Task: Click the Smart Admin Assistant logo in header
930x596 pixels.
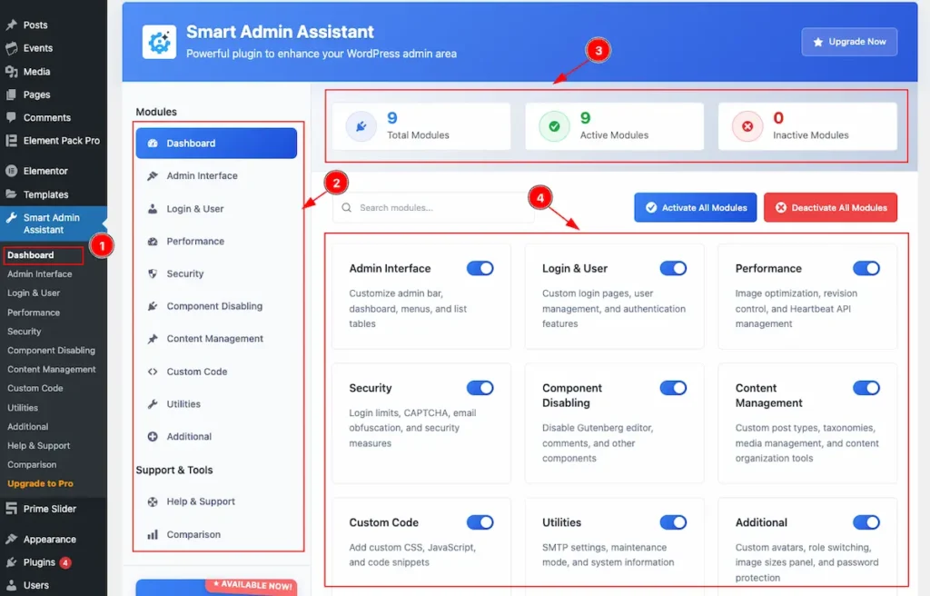Action: tap(159, 42)
